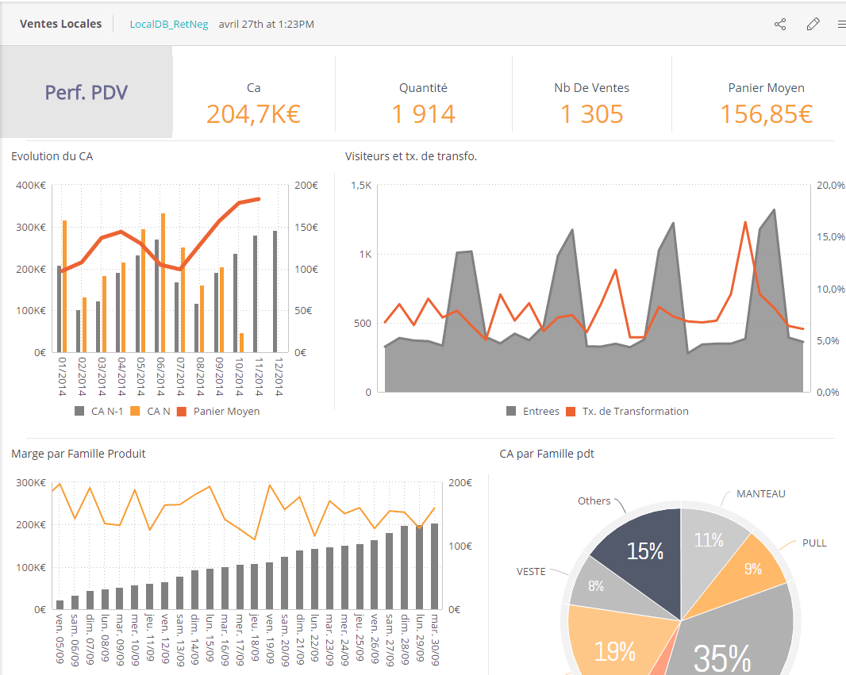
Task: Click the Panier Moyen legend label text
Action: [227, 411]
